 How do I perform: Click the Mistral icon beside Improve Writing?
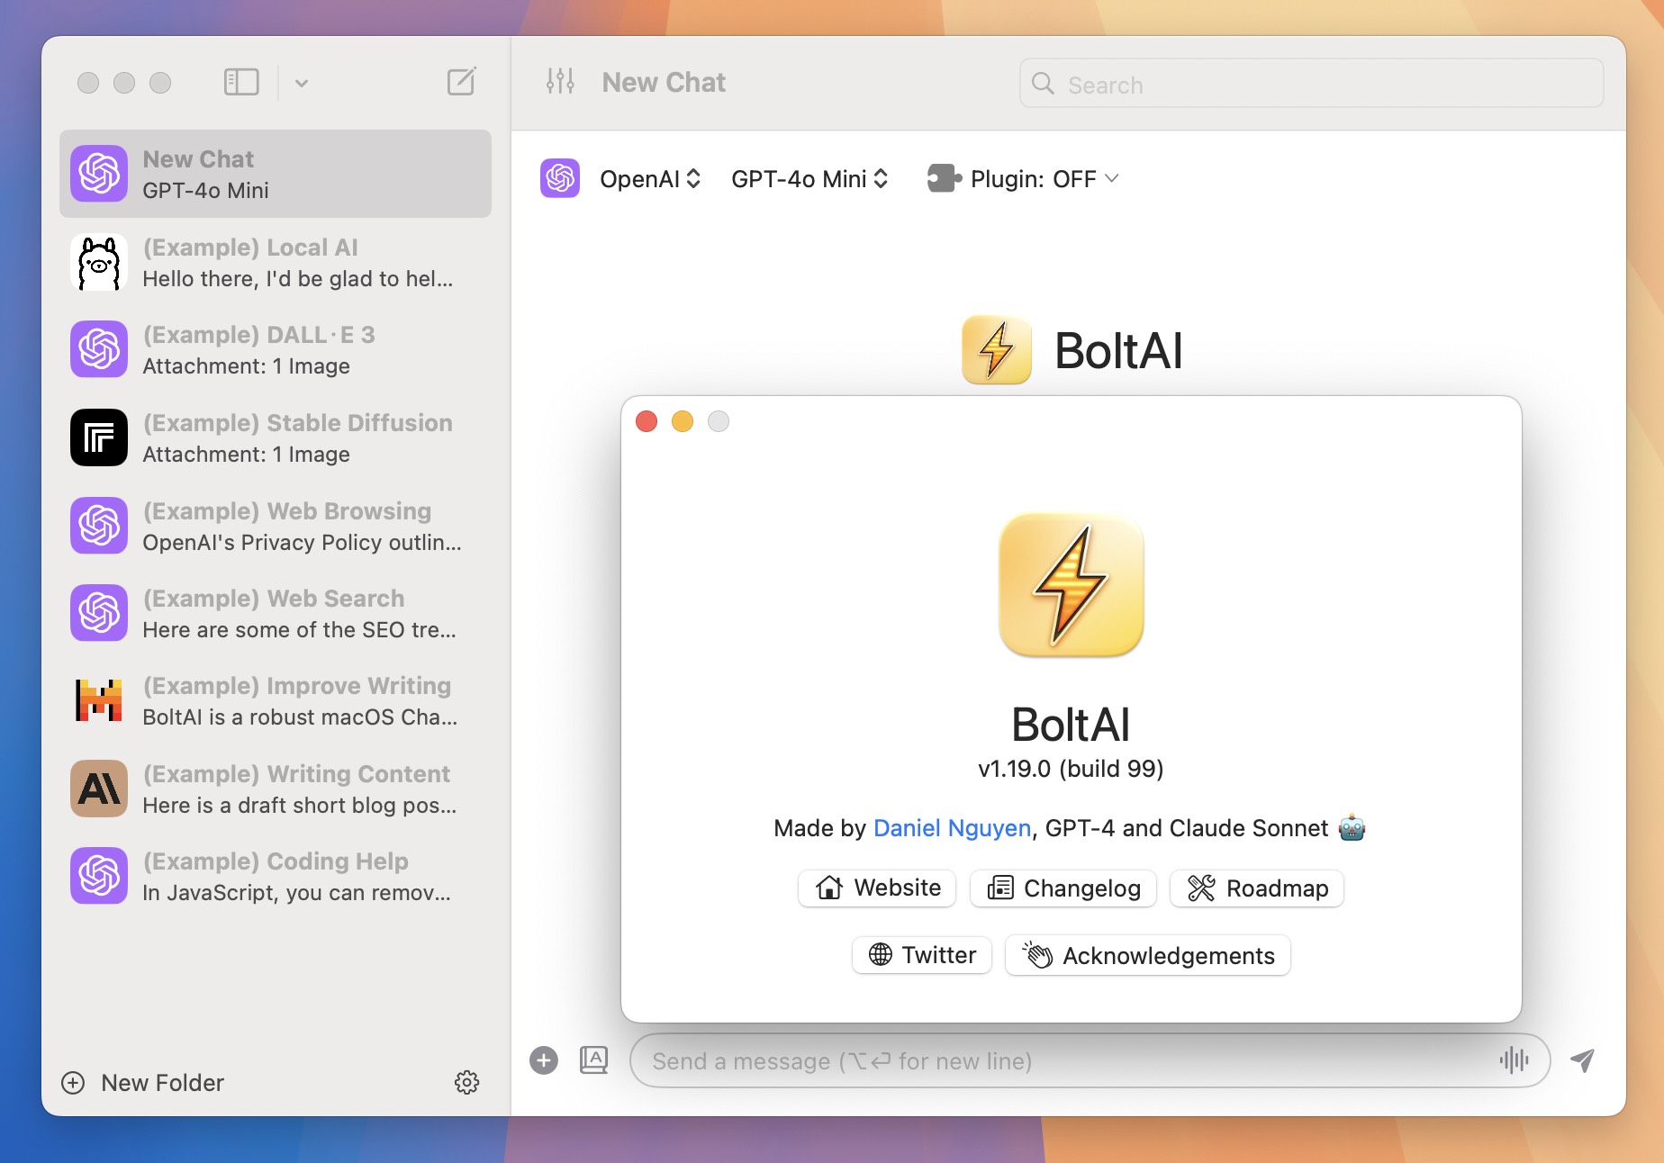pyautogui.click(x=99, y=701)
